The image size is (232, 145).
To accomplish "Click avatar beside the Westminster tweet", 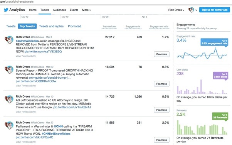I will click(9, 125).
